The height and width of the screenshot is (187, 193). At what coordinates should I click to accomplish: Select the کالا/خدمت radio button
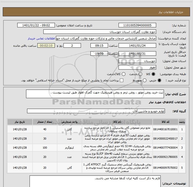click(124, 74)
